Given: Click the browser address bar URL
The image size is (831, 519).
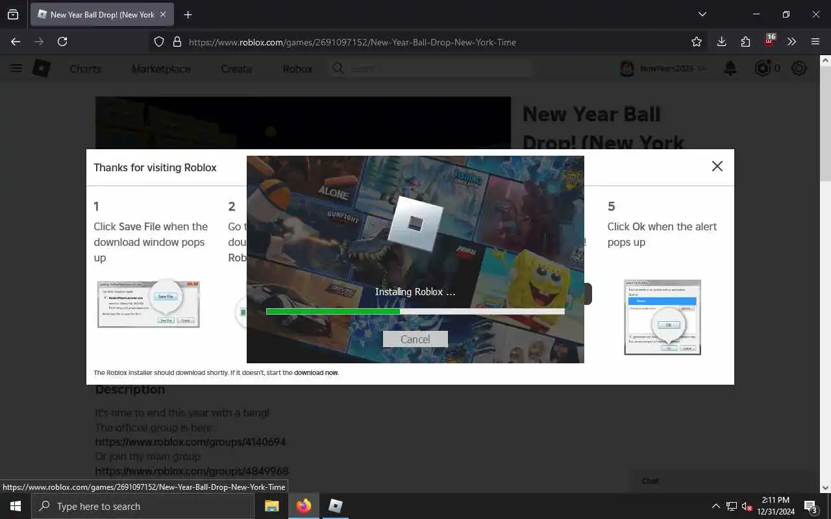Looking at the screenshot, I should point(353,42).
